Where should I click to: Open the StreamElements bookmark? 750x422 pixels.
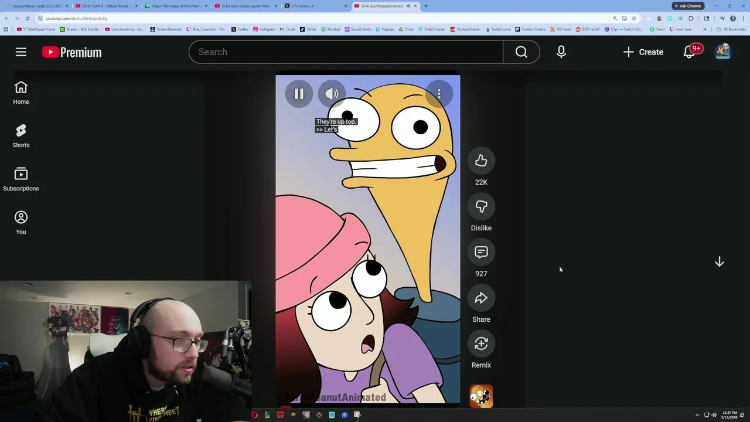(x=166, y=29)
